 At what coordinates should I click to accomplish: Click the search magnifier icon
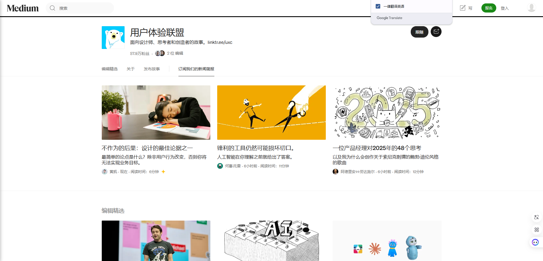52,8
